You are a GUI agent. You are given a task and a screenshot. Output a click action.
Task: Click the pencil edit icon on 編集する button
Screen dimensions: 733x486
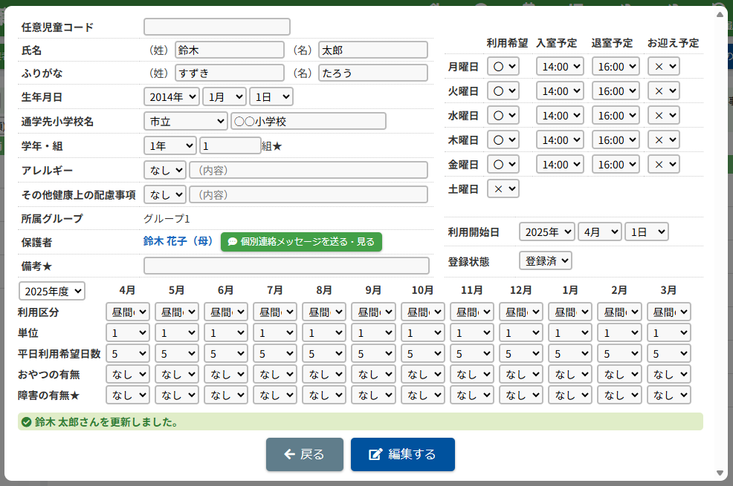pos(375,455)
